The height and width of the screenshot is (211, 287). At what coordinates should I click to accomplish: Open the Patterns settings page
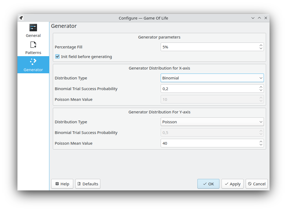[x=33, y=48]
